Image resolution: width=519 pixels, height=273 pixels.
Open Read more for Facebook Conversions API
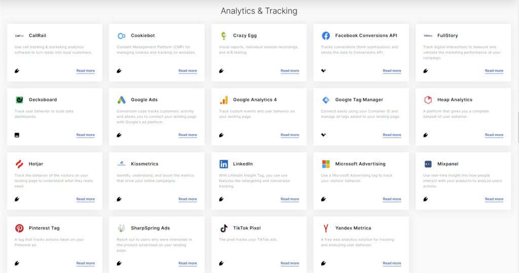pyautogui.click(x=392, y=71)
